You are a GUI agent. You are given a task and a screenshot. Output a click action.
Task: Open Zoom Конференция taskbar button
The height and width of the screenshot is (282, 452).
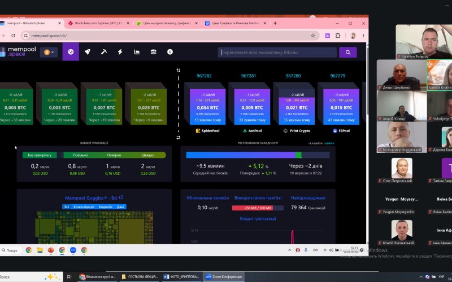point(224,277)
